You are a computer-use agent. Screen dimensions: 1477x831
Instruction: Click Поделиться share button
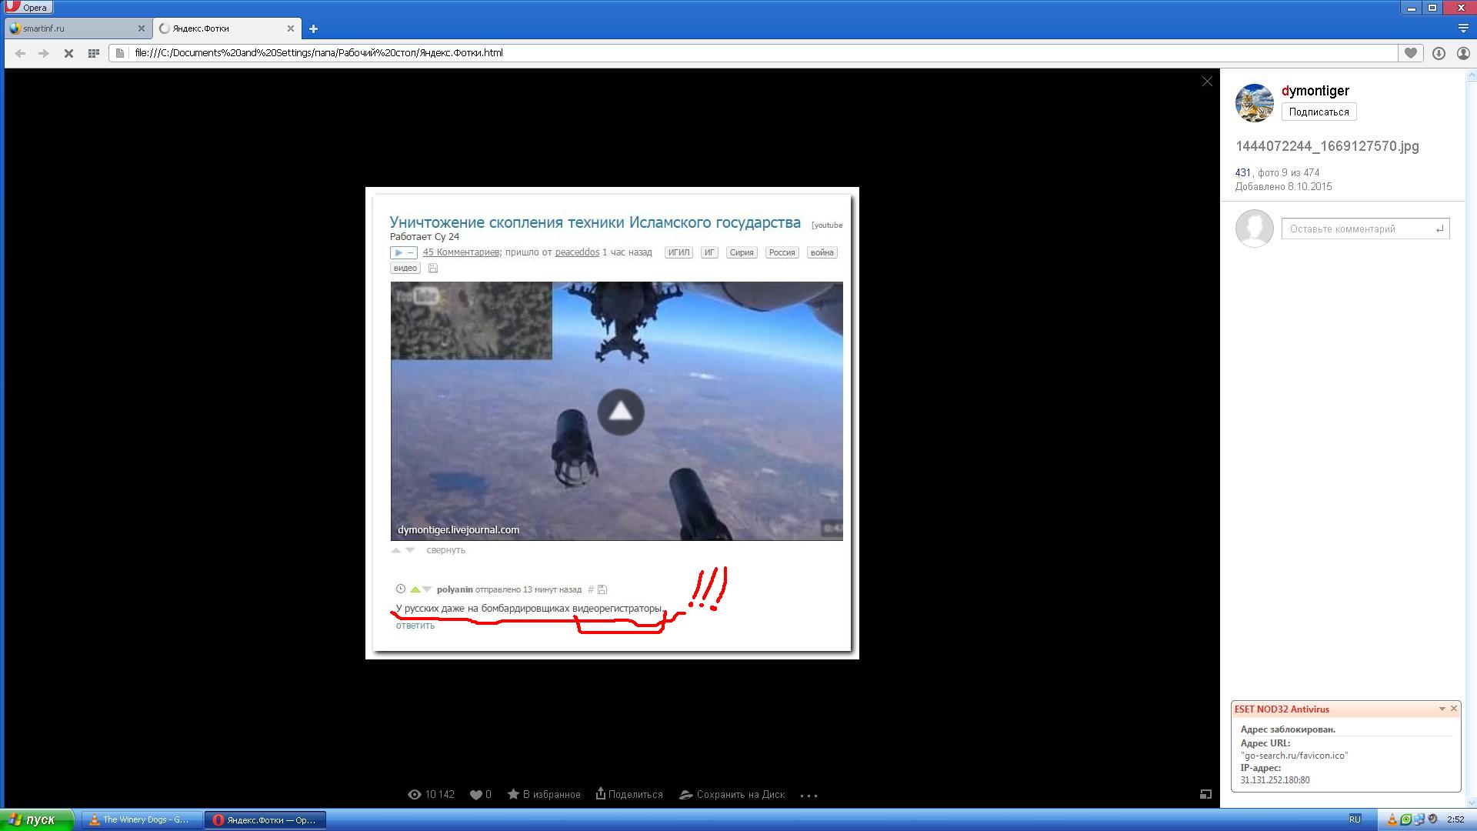[628, 794]
